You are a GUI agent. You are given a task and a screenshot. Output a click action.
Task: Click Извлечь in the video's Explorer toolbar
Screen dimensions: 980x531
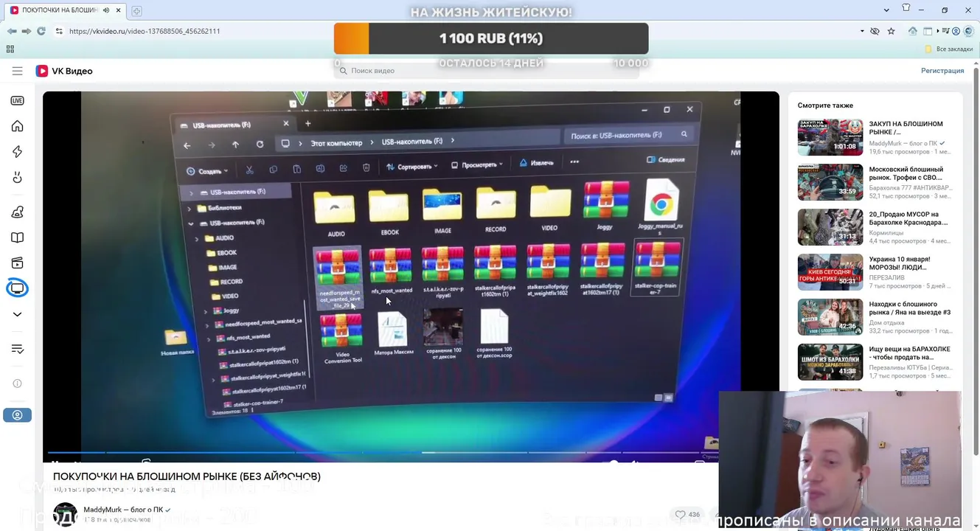(x=537, y=162)
